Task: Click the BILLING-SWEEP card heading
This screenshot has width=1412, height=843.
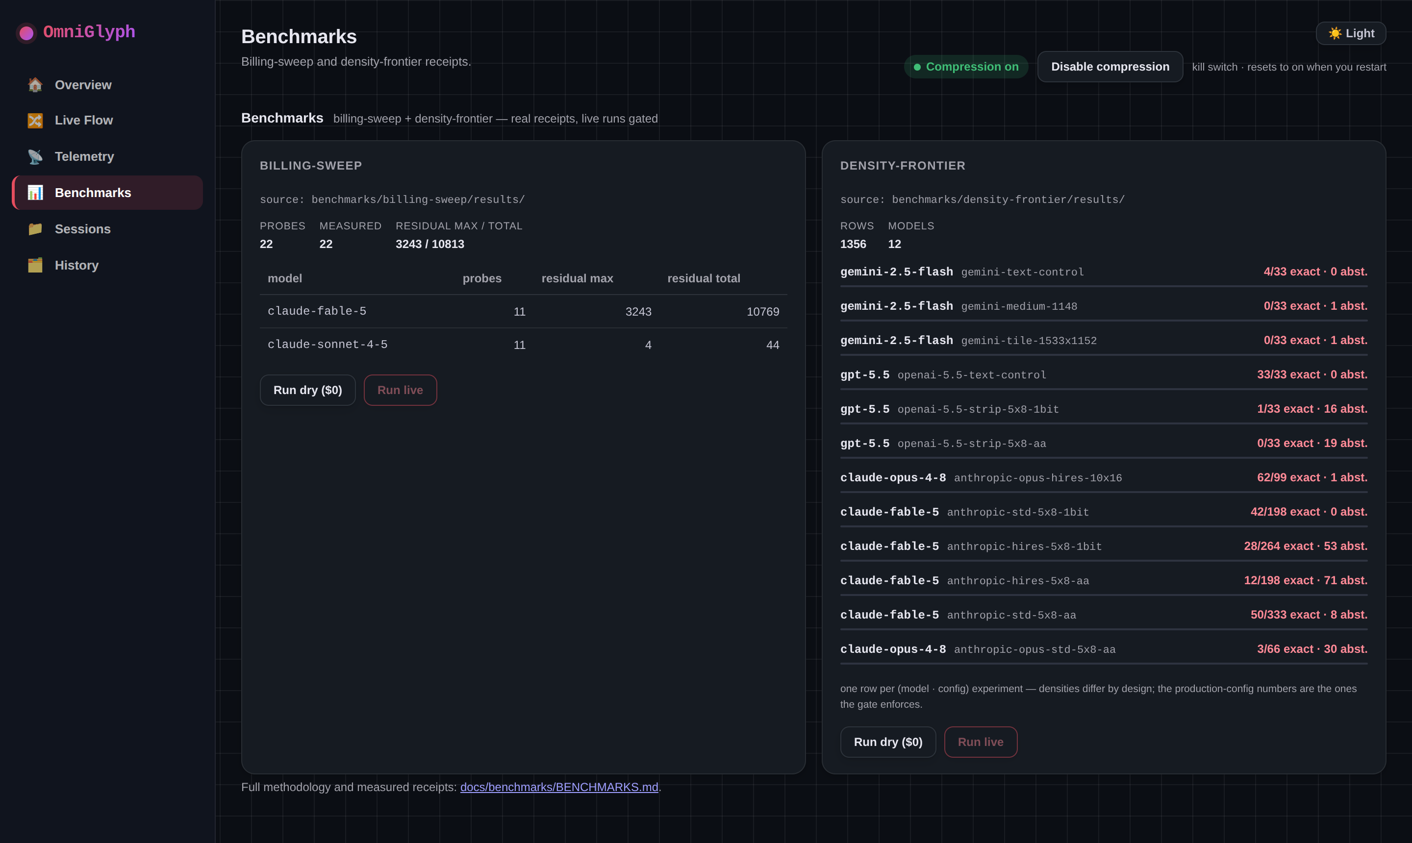Action: [x=311, y=166]
